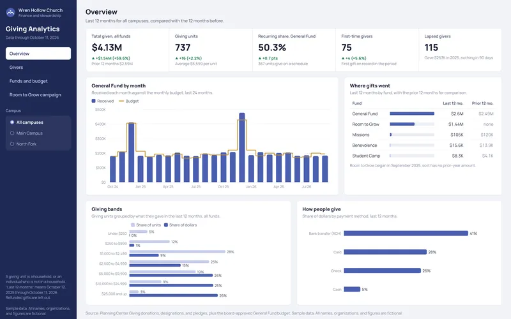This screenshot has height=319, width=511.
Task: Click the General Fund by month heading
Action: (119, 86)
